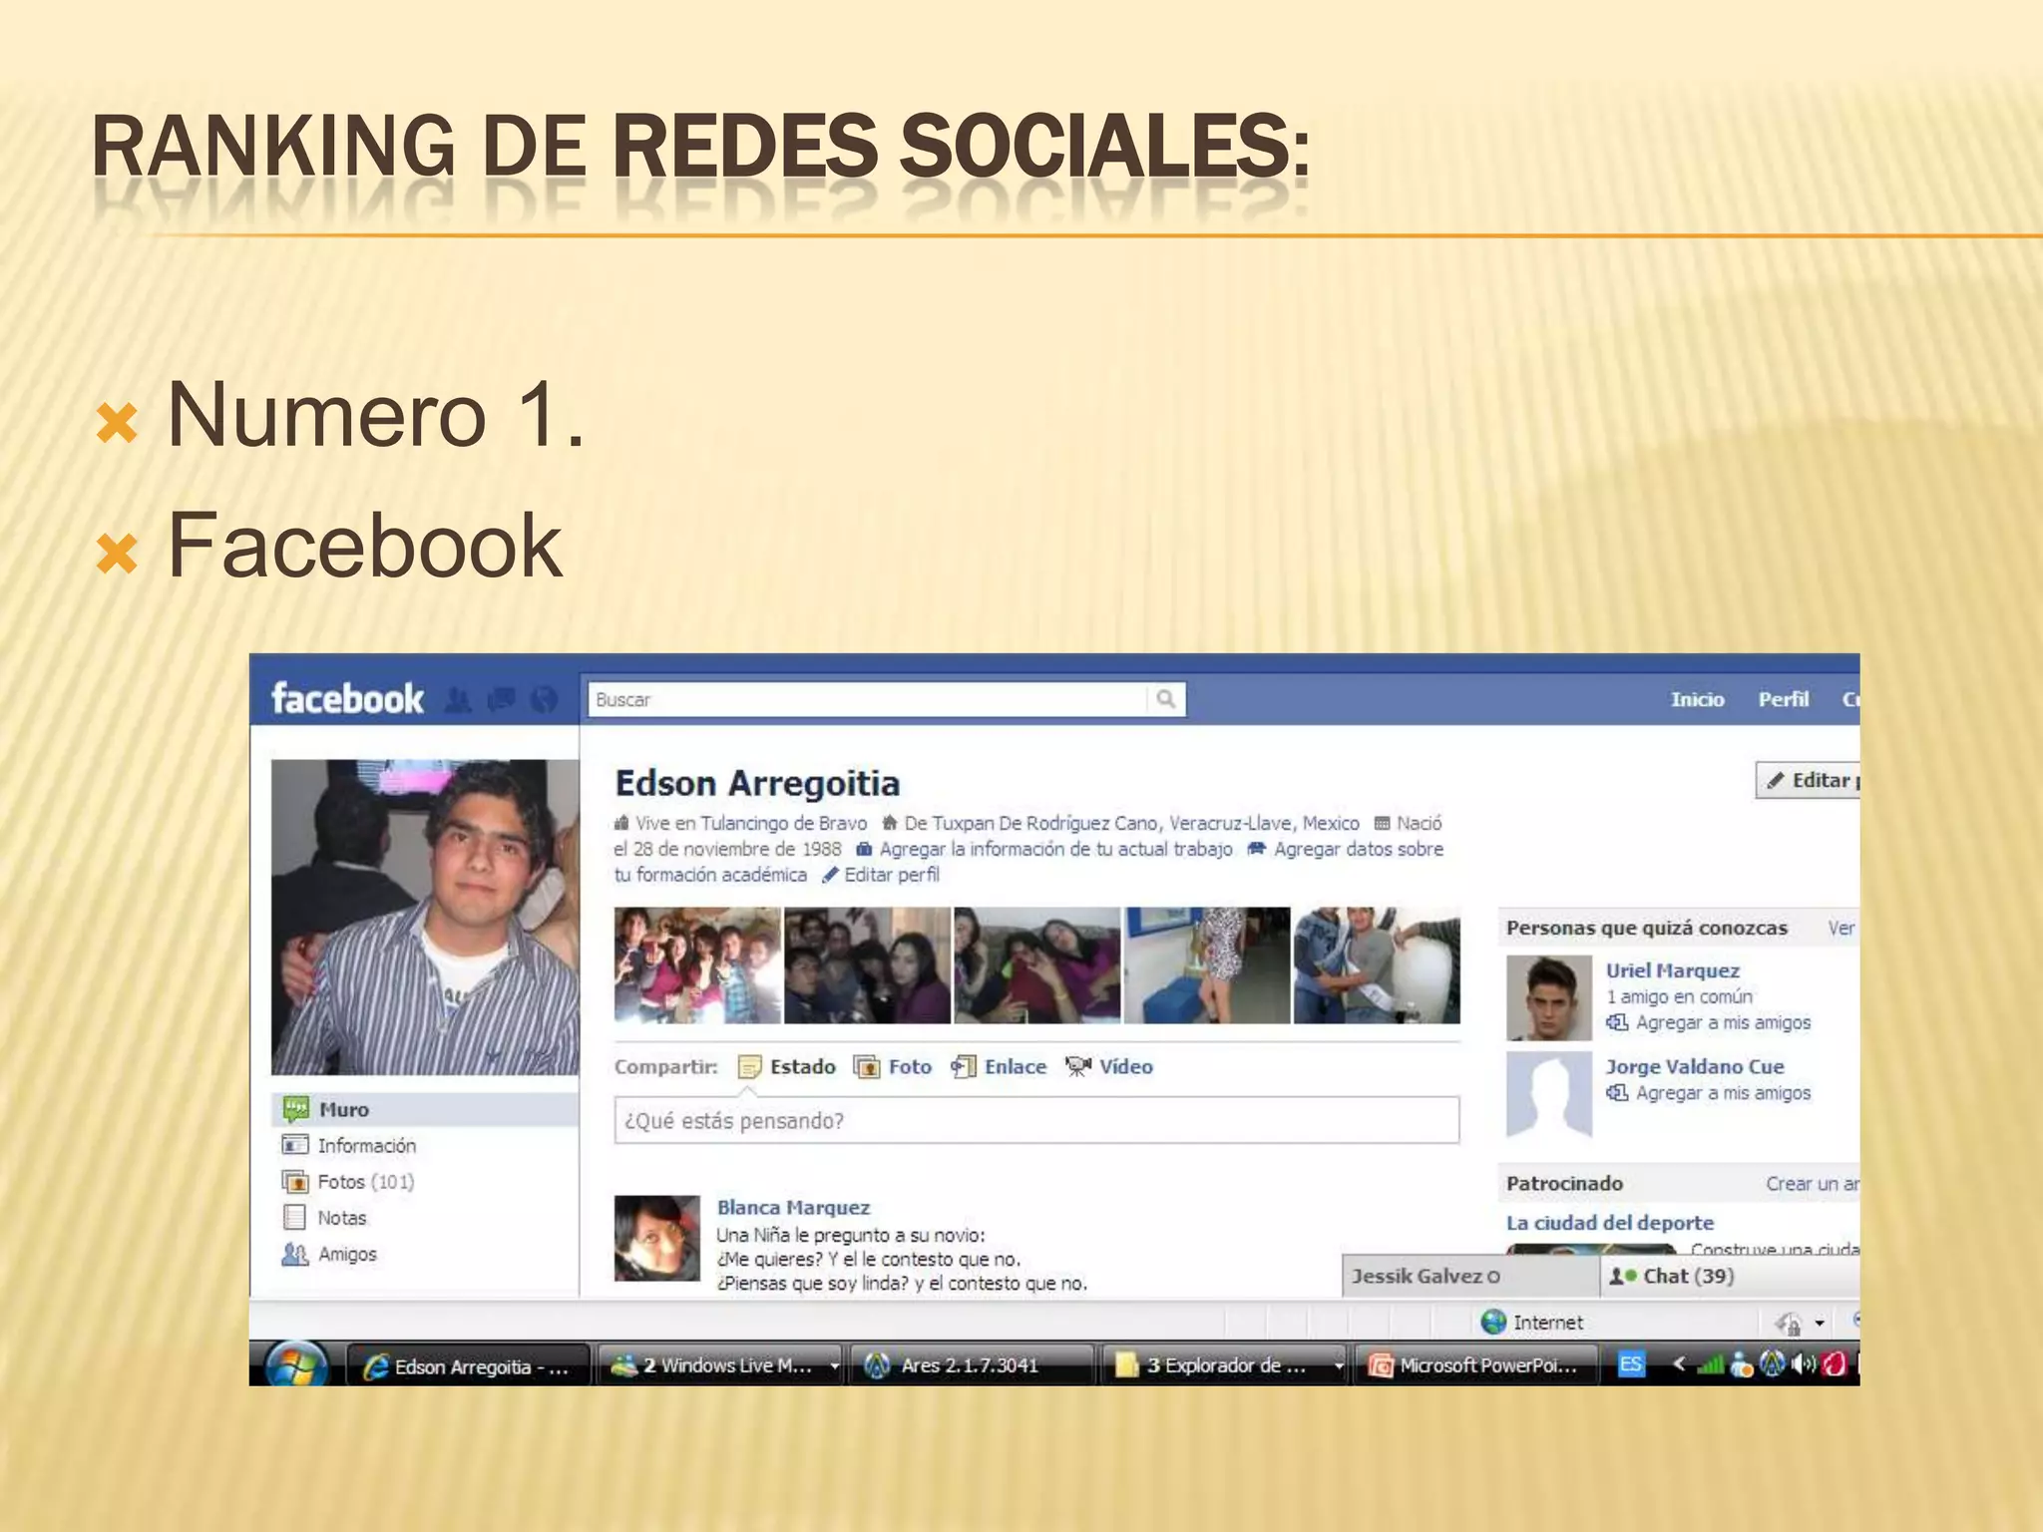2043x1532 pixels.
Task: Open friend requests icon in header
Action: pos(458,700)
